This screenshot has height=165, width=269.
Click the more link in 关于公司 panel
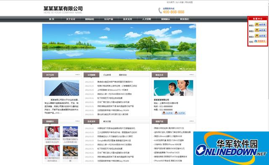[x=77, y=75]
